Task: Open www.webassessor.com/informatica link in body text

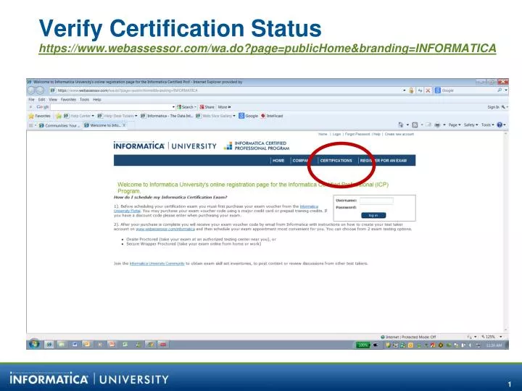Action: (165, 229)
